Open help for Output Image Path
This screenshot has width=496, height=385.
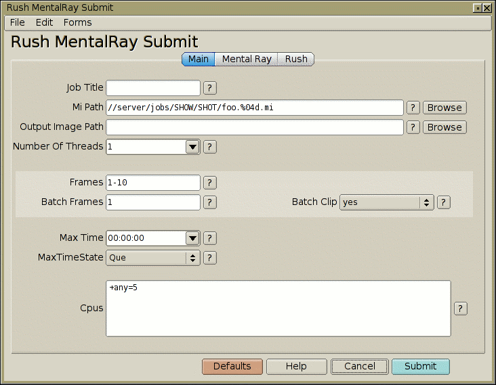point(413,127)
